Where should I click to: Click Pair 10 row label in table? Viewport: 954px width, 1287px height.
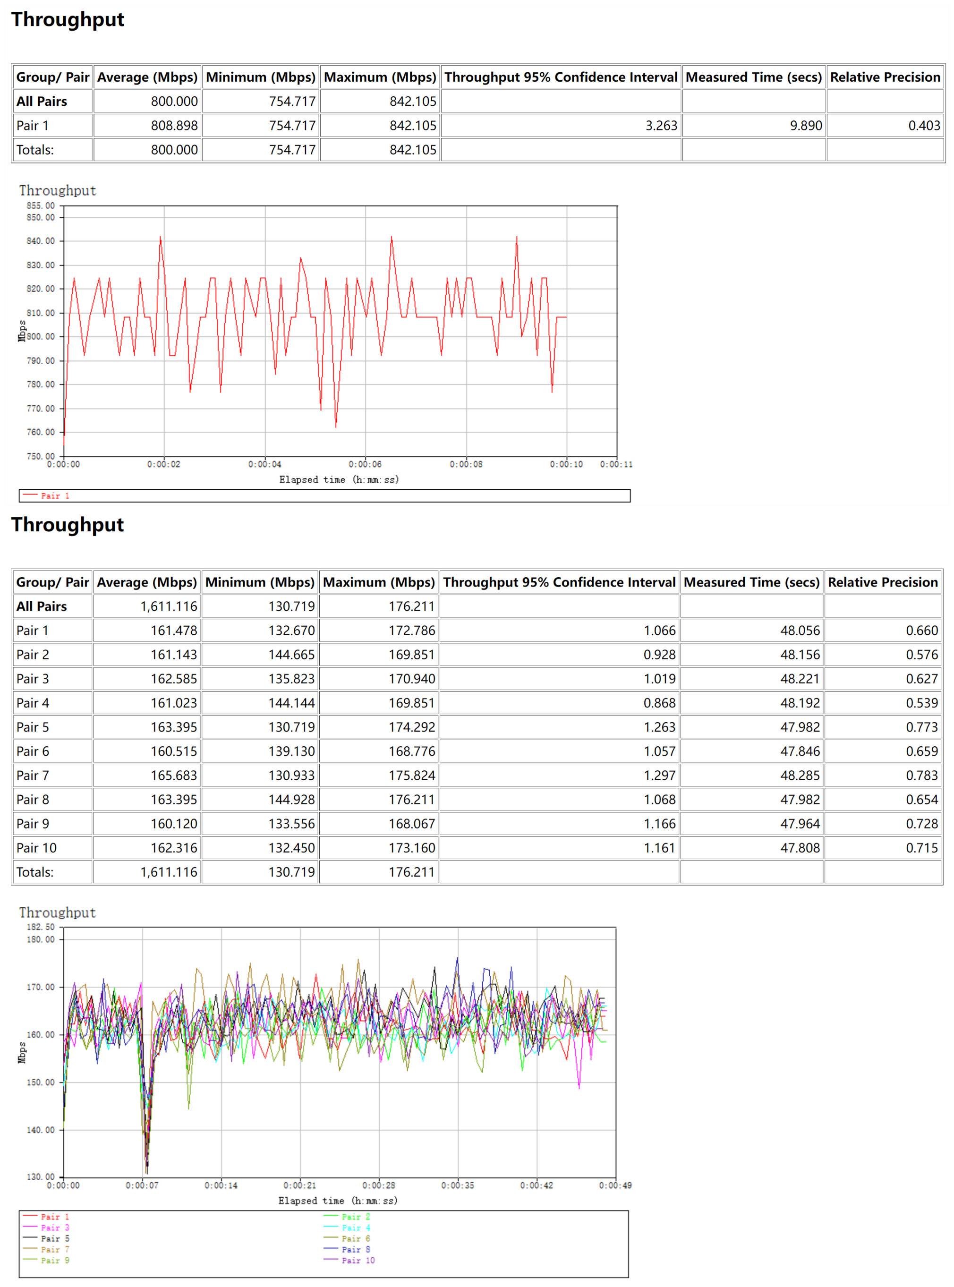(36, 848)
